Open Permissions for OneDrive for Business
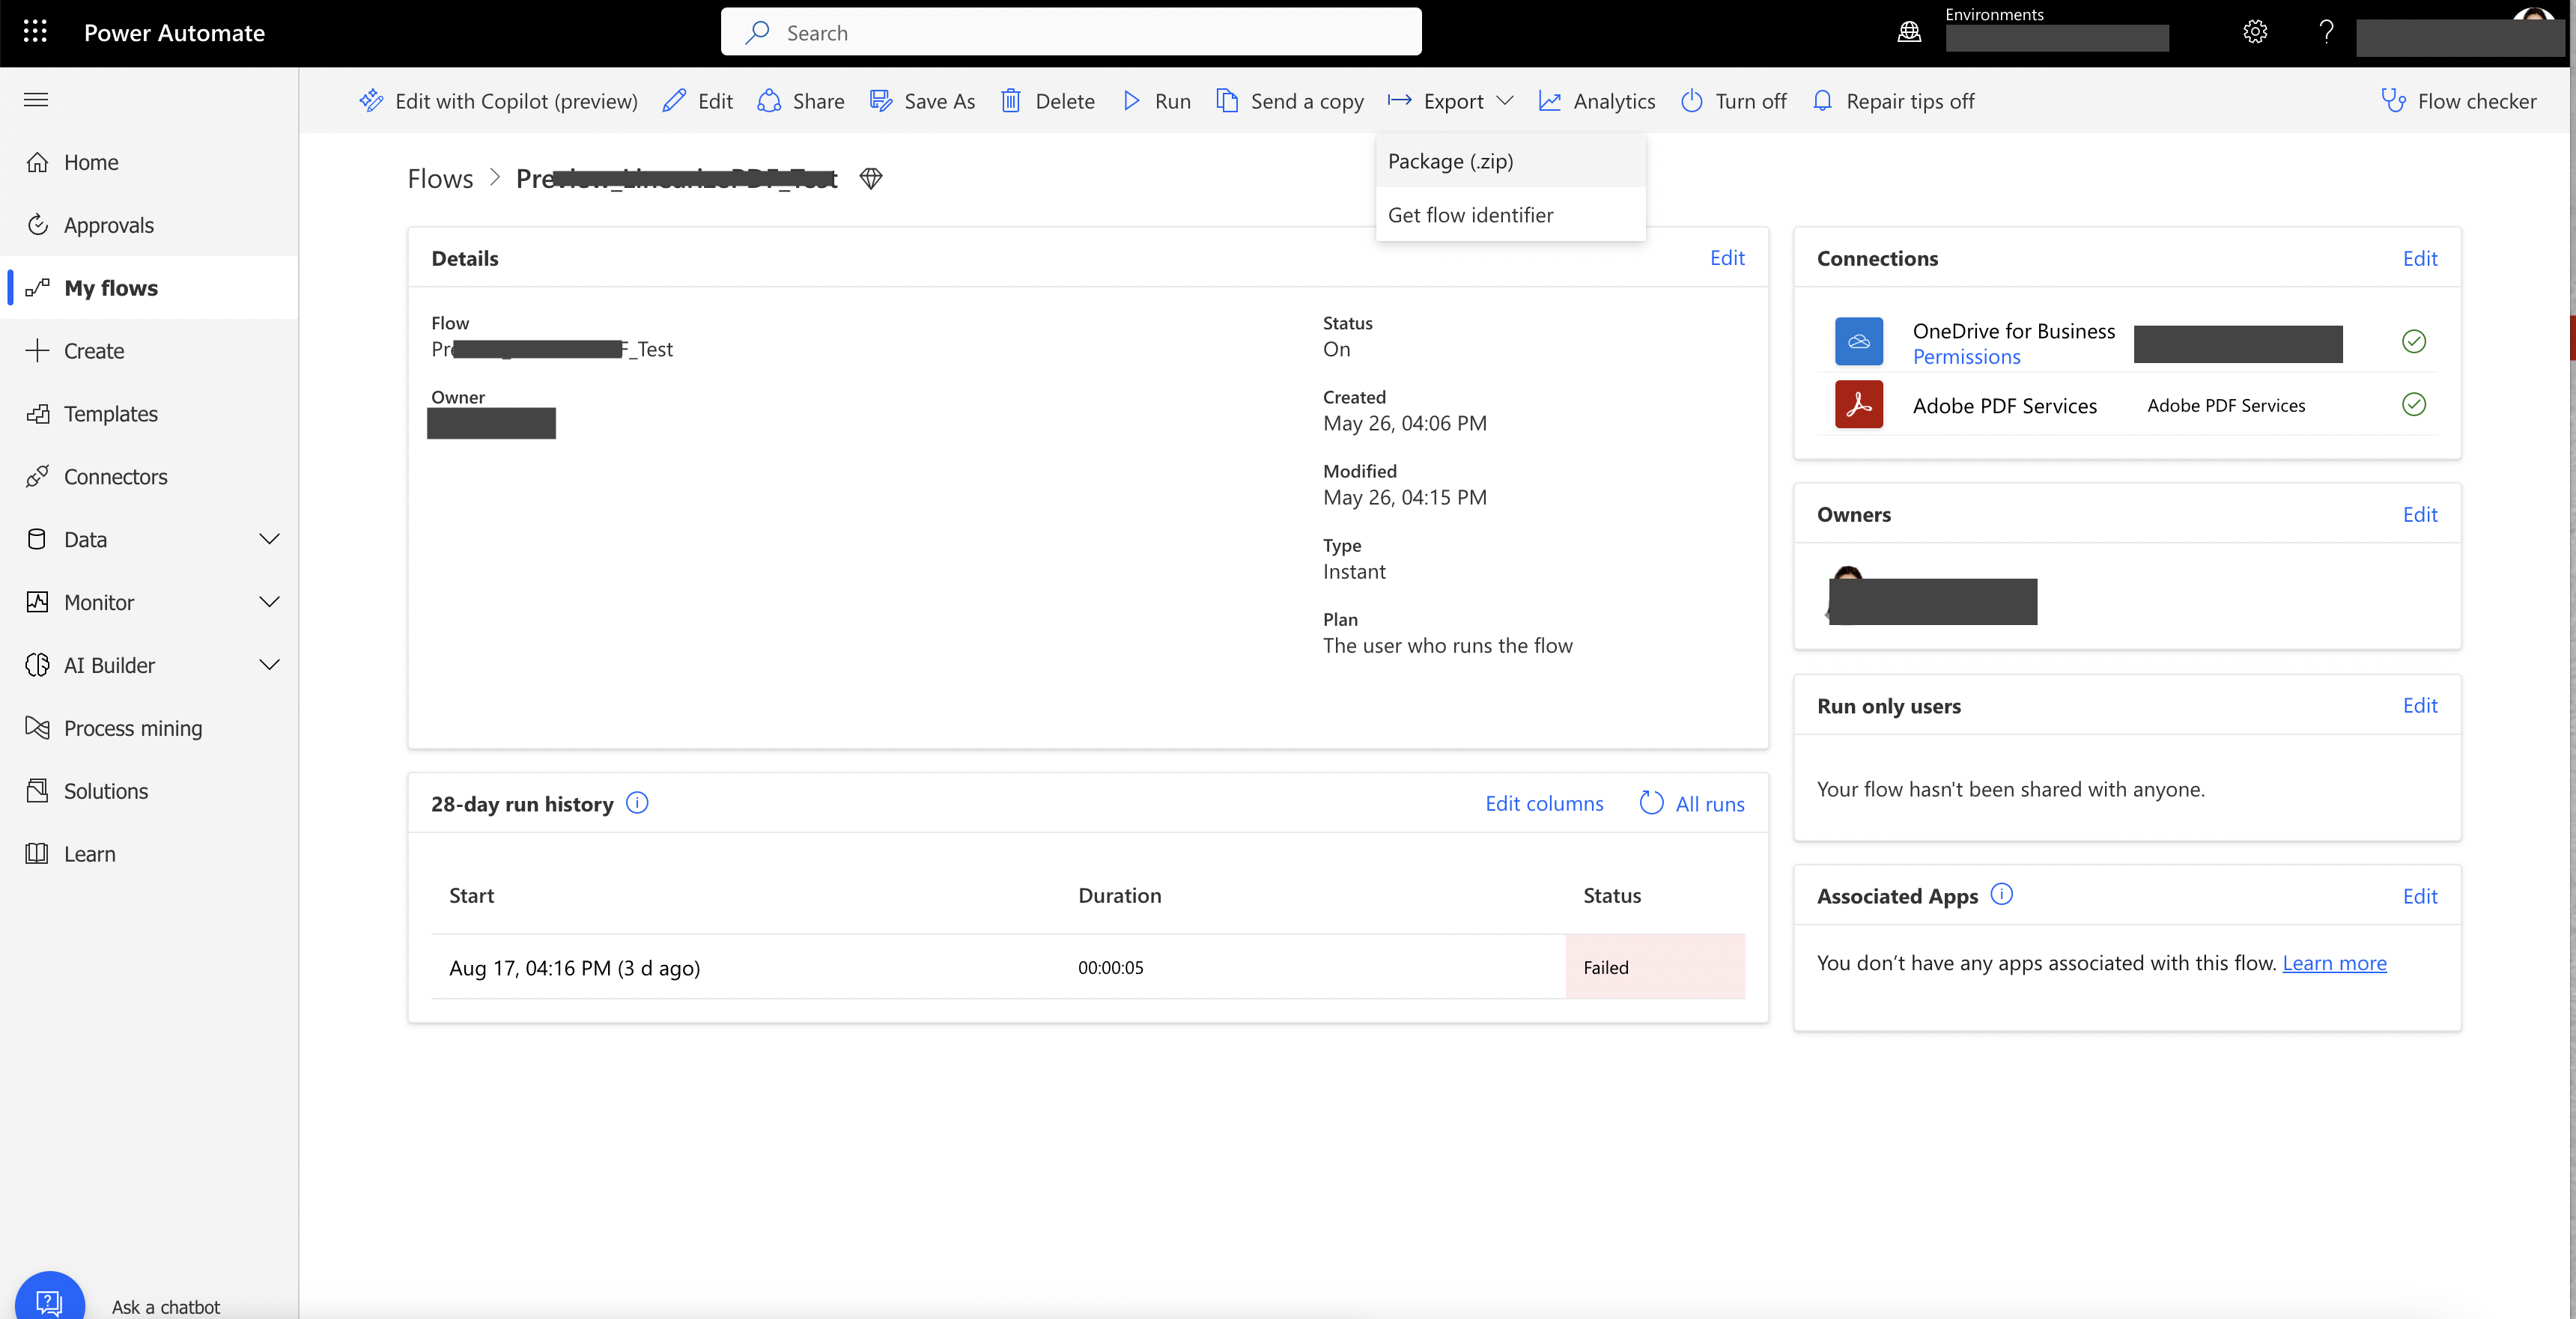The image size is (2576, 1319). click(x=1965, y=356)
